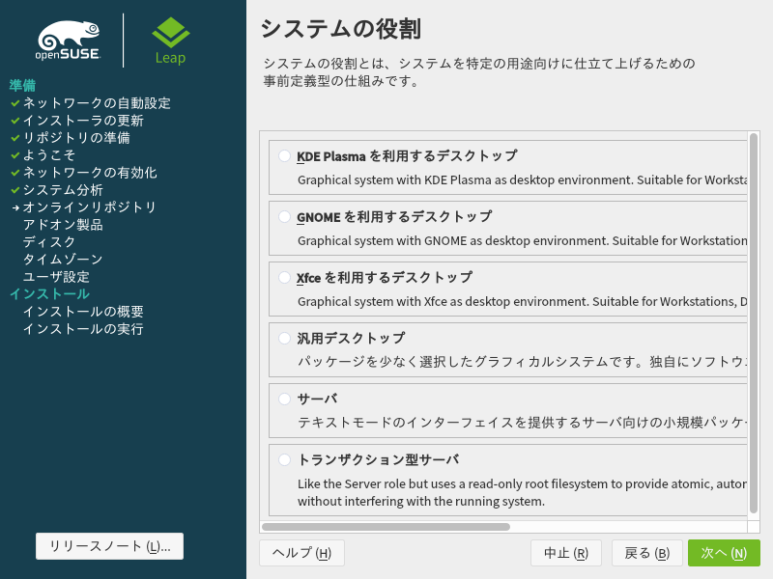The width and height of the screenshot is (773, 579).
Task: Abort installation with 中止 (R) button
Action: click(566, 553)
